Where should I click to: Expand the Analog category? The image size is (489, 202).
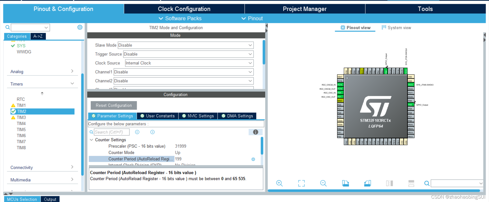(x=42, y=72)
